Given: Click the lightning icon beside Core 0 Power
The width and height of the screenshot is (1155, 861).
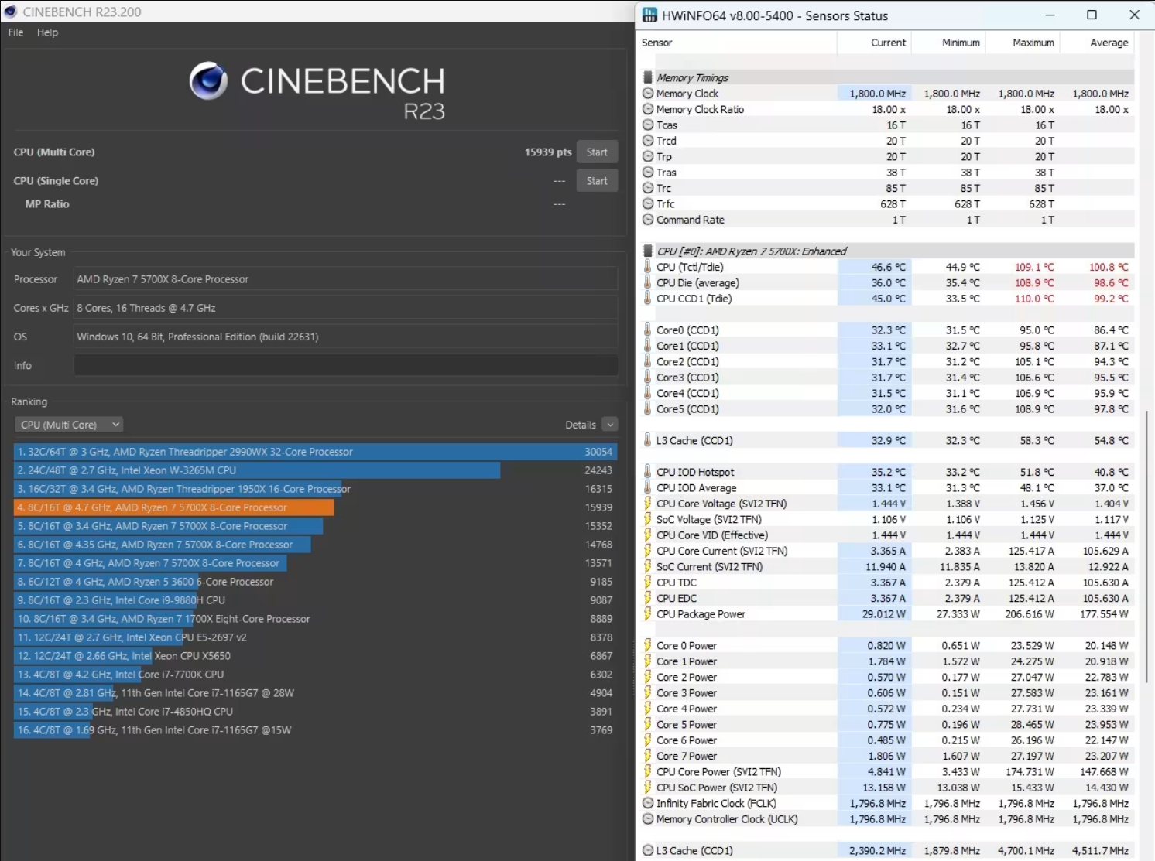Looking at the screenshot, I should 648,645.
